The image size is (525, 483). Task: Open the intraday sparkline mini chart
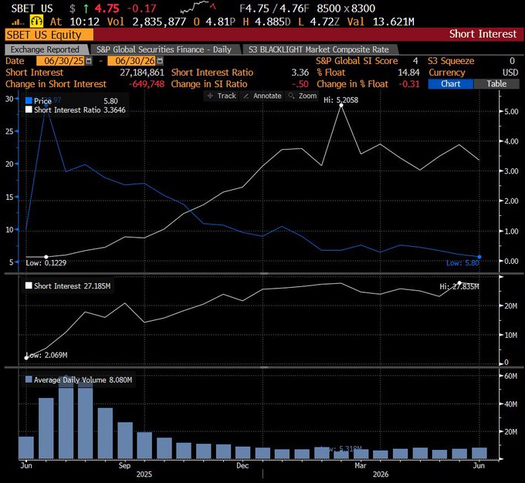tap(198, 7)
